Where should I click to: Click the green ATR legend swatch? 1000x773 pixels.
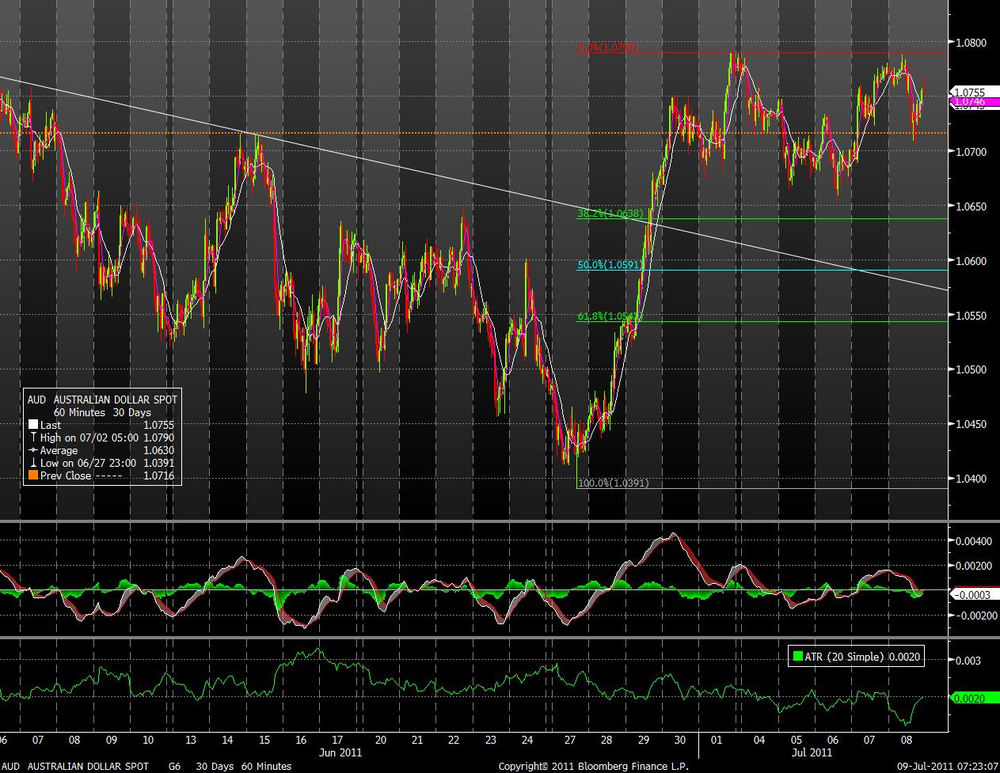[798, 656]
